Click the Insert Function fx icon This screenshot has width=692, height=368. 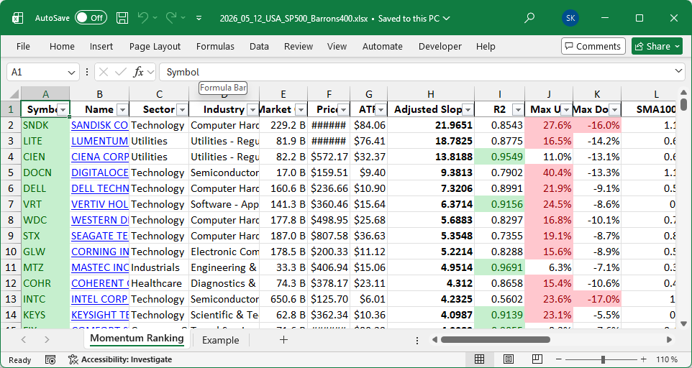coord(139,72)
